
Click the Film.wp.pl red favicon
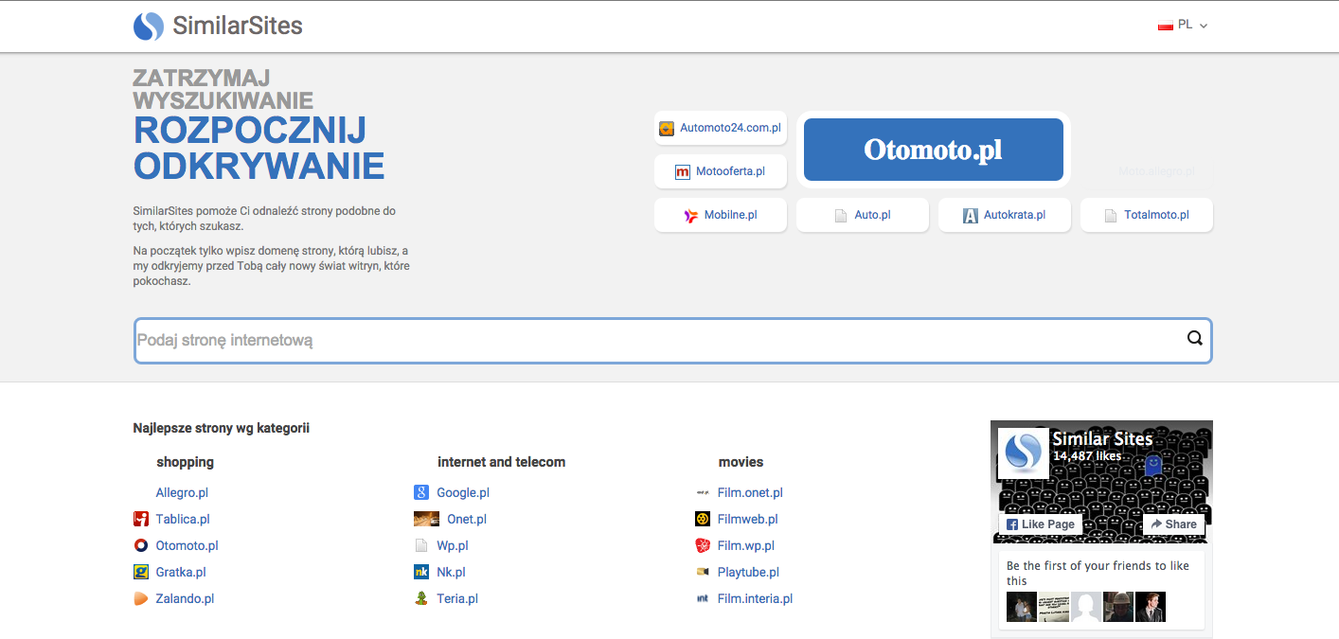[x=703, y=545]
